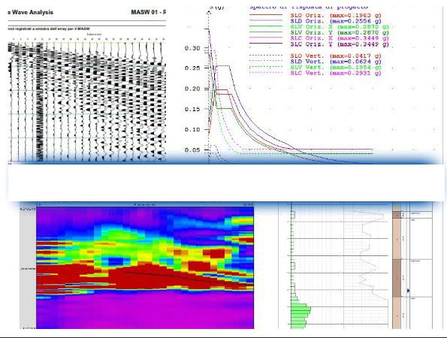Click the blank white banner strip
The height and width of the screenshot is (338, 447).
point(226,183)
